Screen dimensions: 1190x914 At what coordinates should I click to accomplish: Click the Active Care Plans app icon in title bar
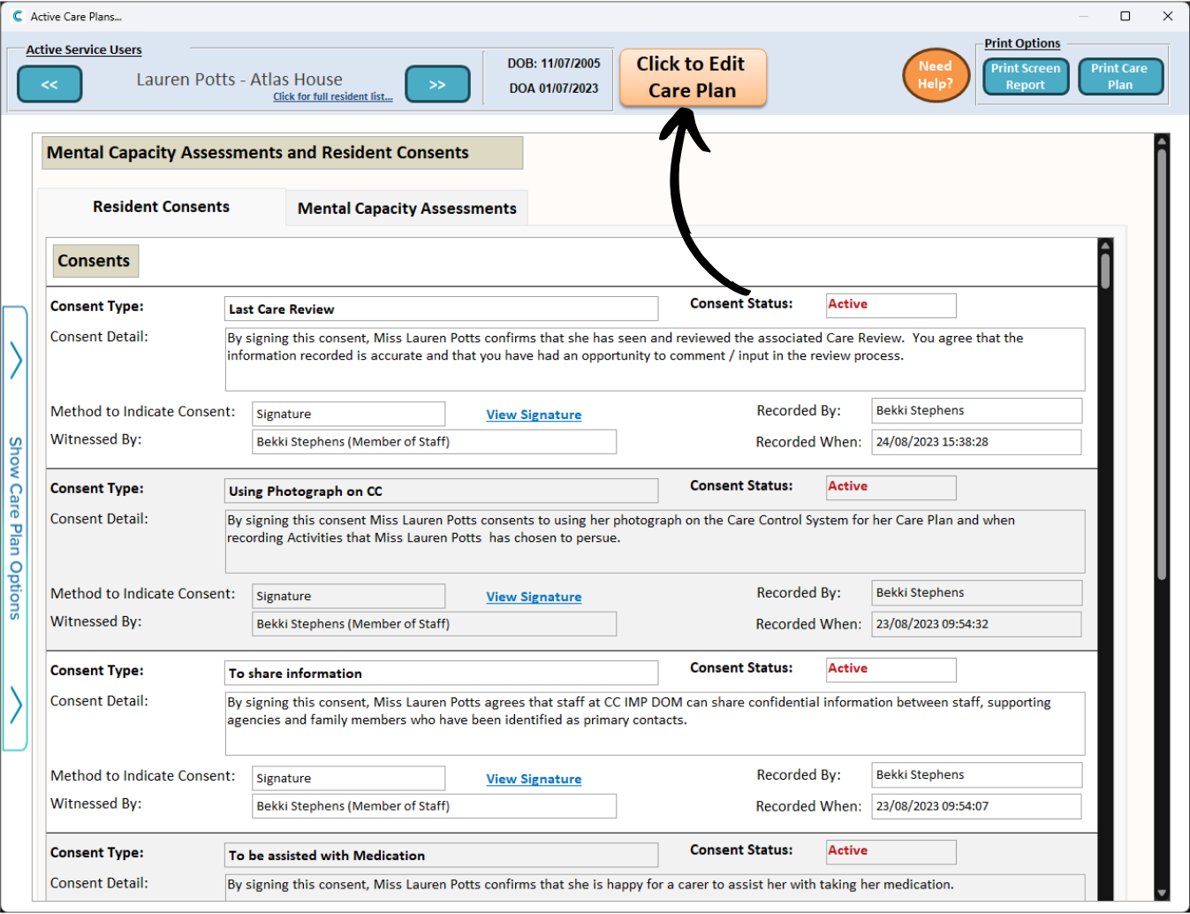(18, 16)
